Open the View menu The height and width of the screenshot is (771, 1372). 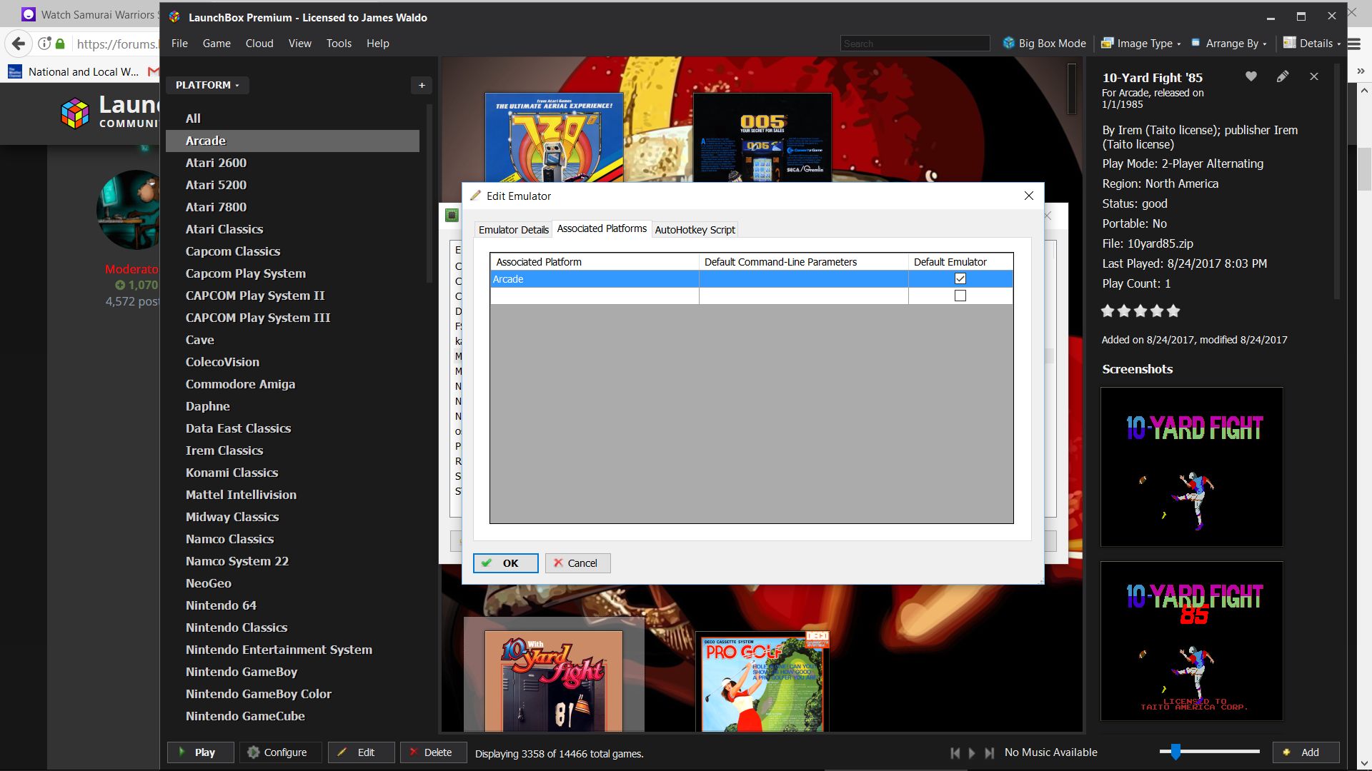(300, 44)
